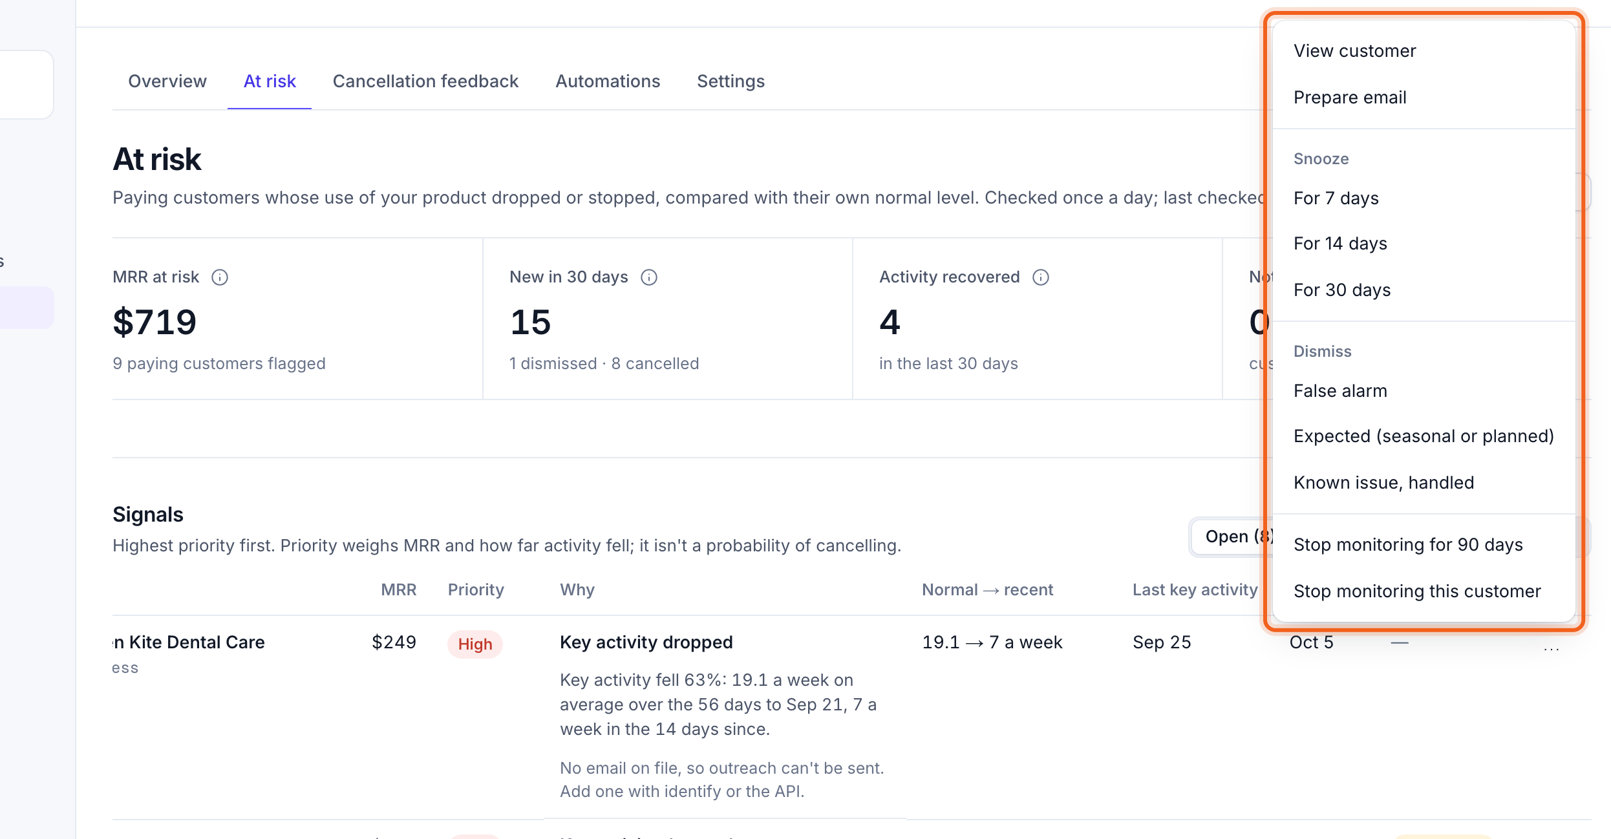
Task: Click the Last key activity column header
Action: [1195, 589]
